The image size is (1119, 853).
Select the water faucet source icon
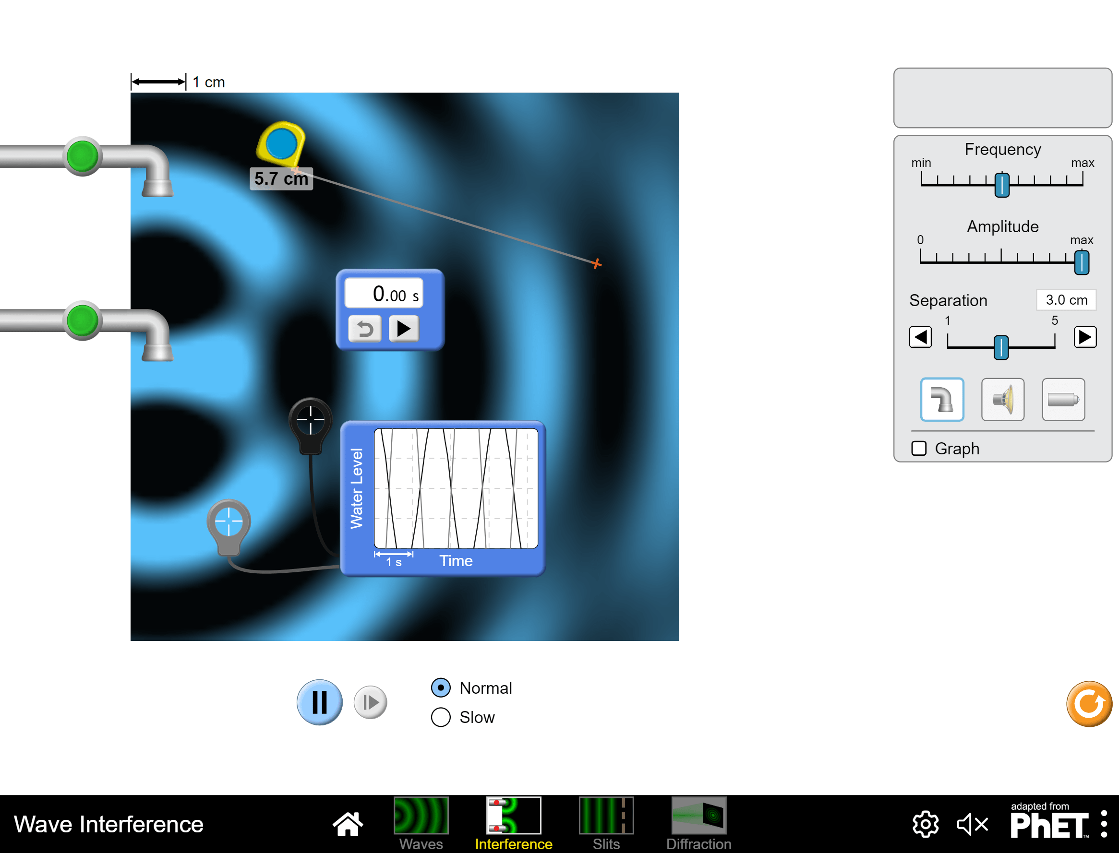click(x=941, y=400)
